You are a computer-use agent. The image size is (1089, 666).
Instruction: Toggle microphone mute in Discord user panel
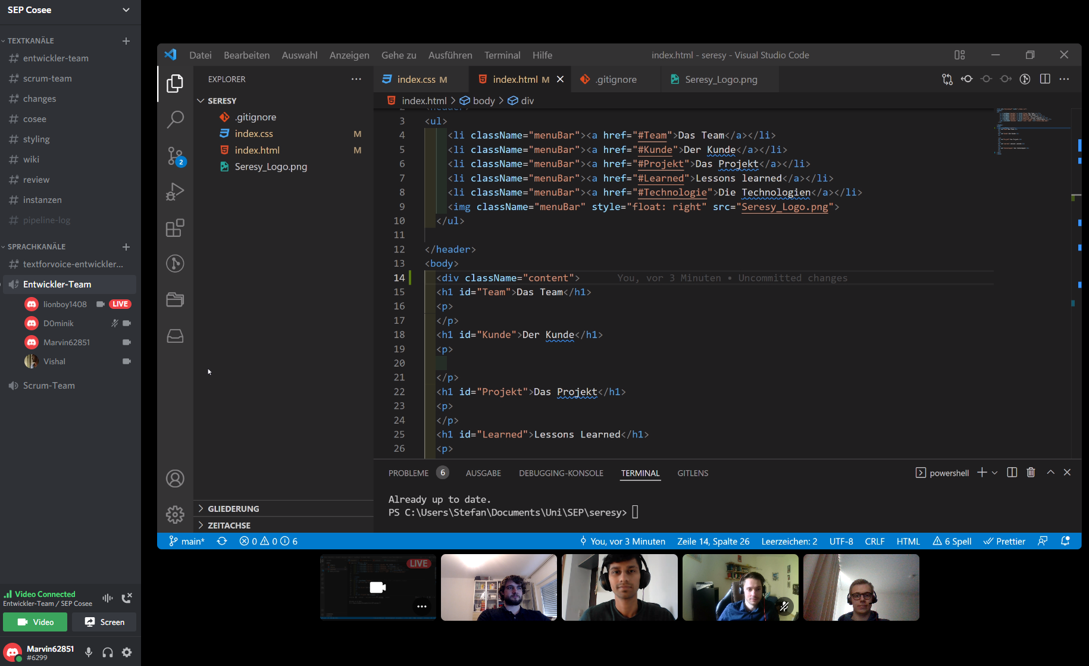pyautogui.click(x=89, y=652)
